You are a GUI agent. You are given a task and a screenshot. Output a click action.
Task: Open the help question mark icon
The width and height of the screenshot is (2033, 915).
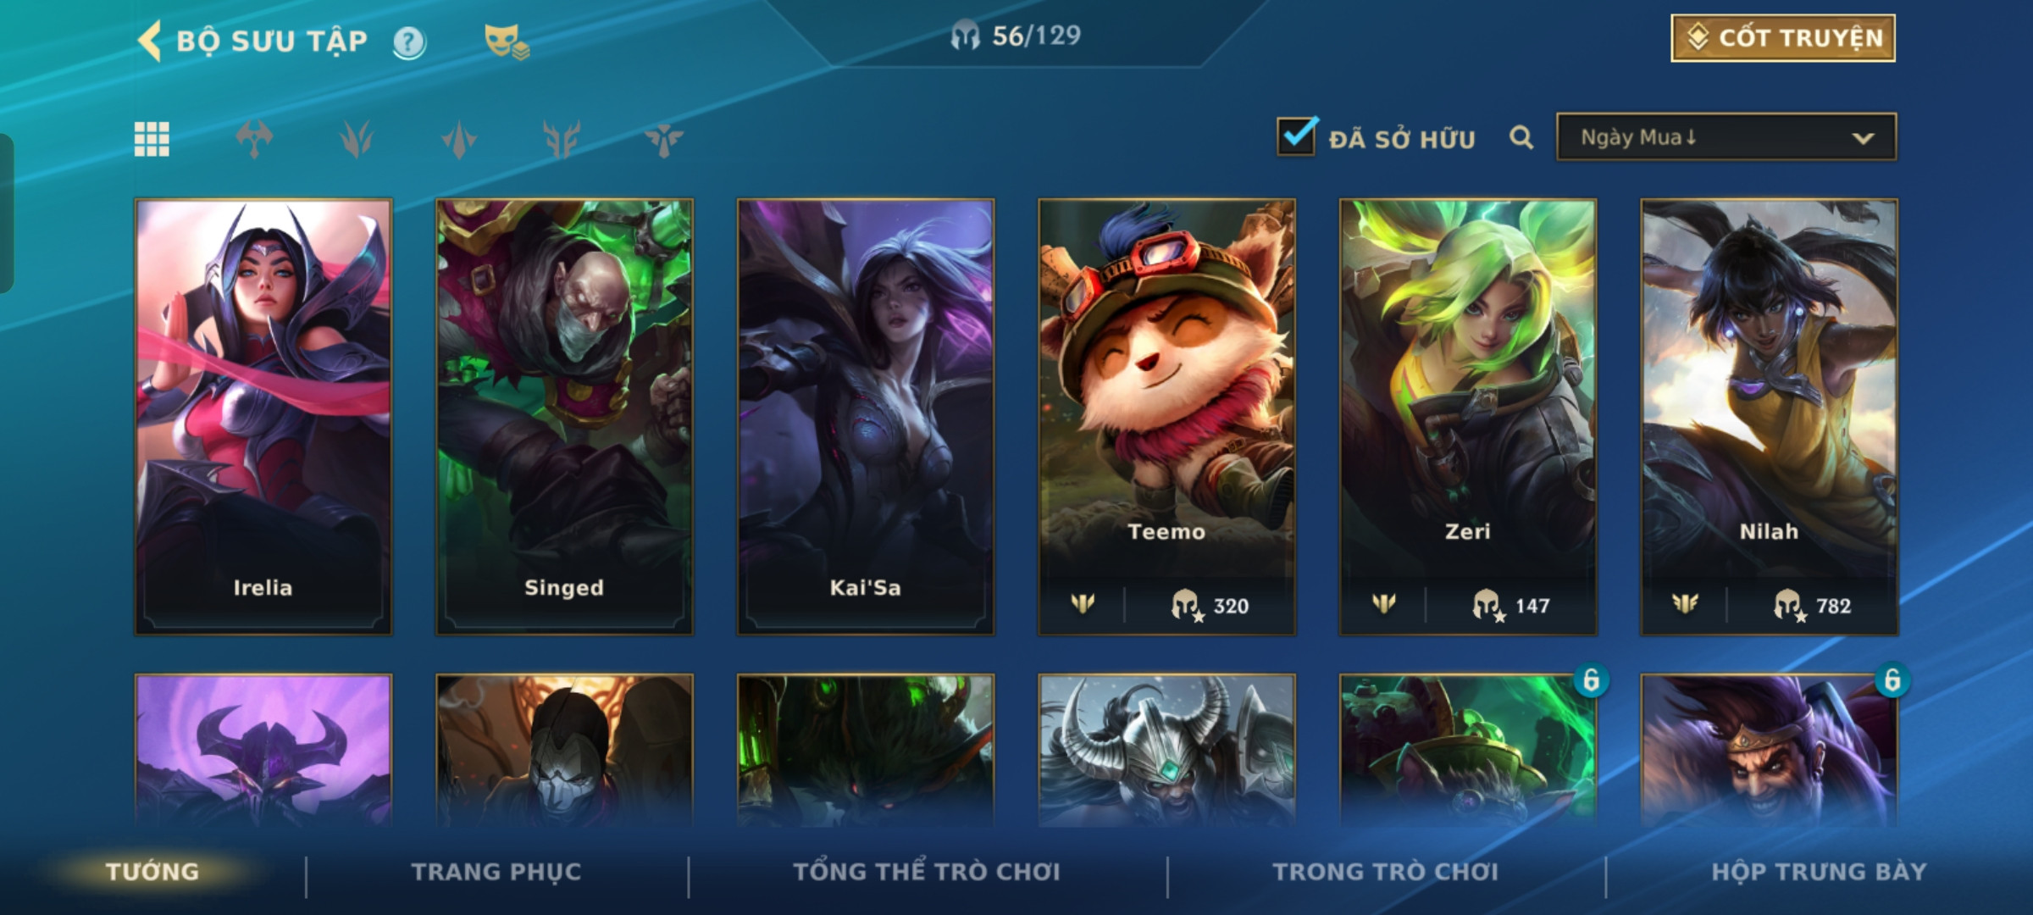[409, 42]
